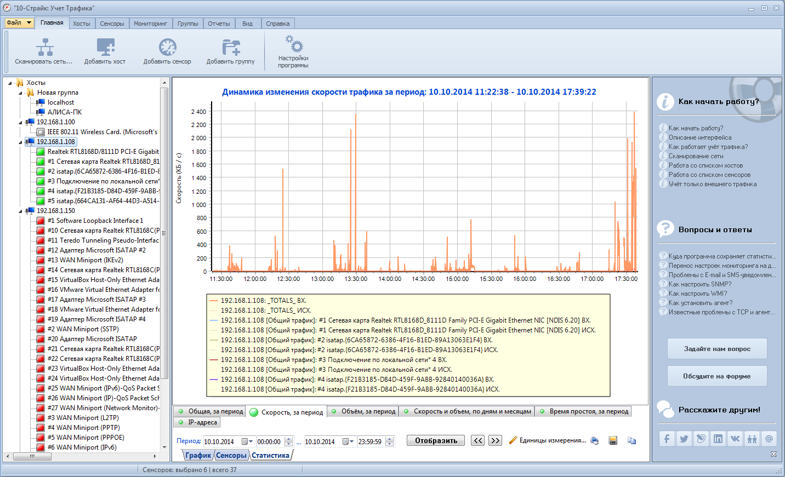This screenshot has width=785, height=477.
Task: Collapse the 'Новая группа' tree group
Action: 21,93
